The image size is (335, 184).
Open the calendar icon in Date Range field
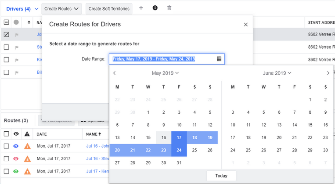(219, 59)
